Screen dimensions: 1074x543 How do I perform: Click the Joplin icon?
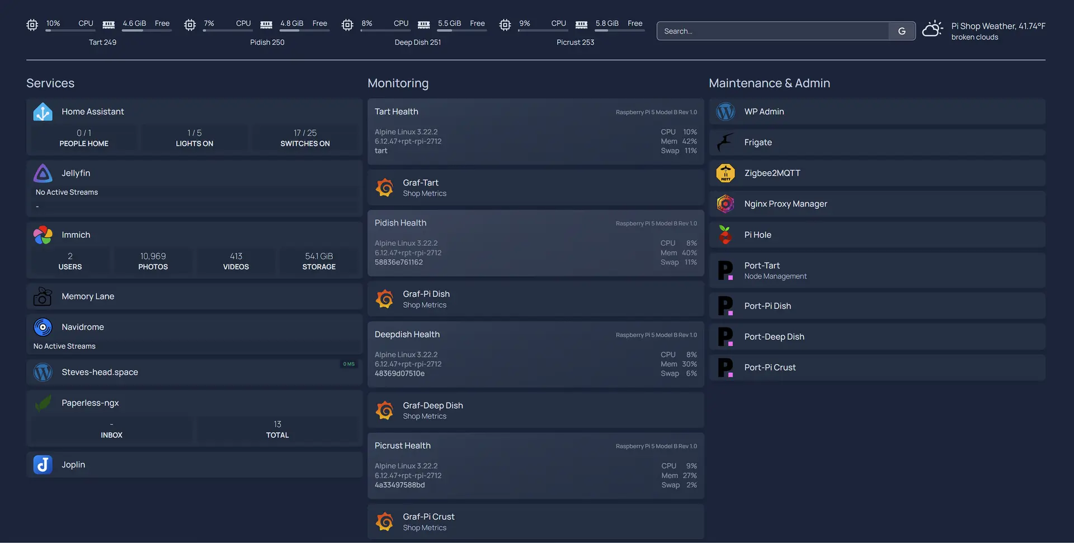click(x=43, y=465)
